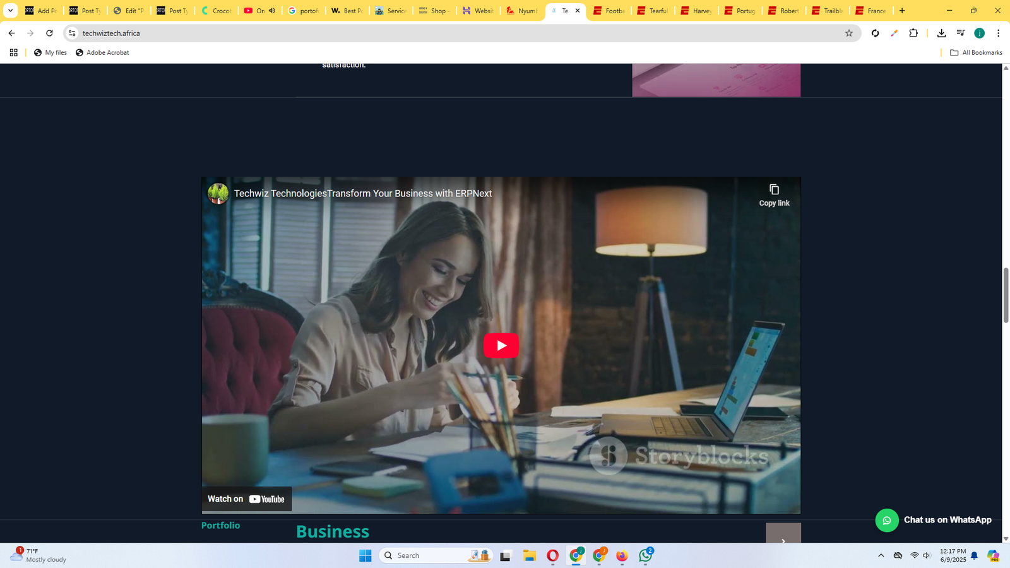
Task: Switch to the Tearful tab
Action: coord(653,11)
